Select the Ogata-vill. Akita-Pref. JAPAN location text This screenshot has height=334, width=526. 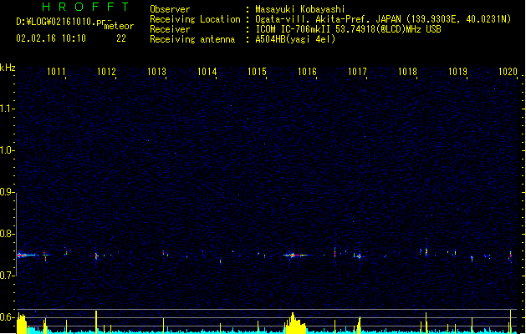coord(383,19)
